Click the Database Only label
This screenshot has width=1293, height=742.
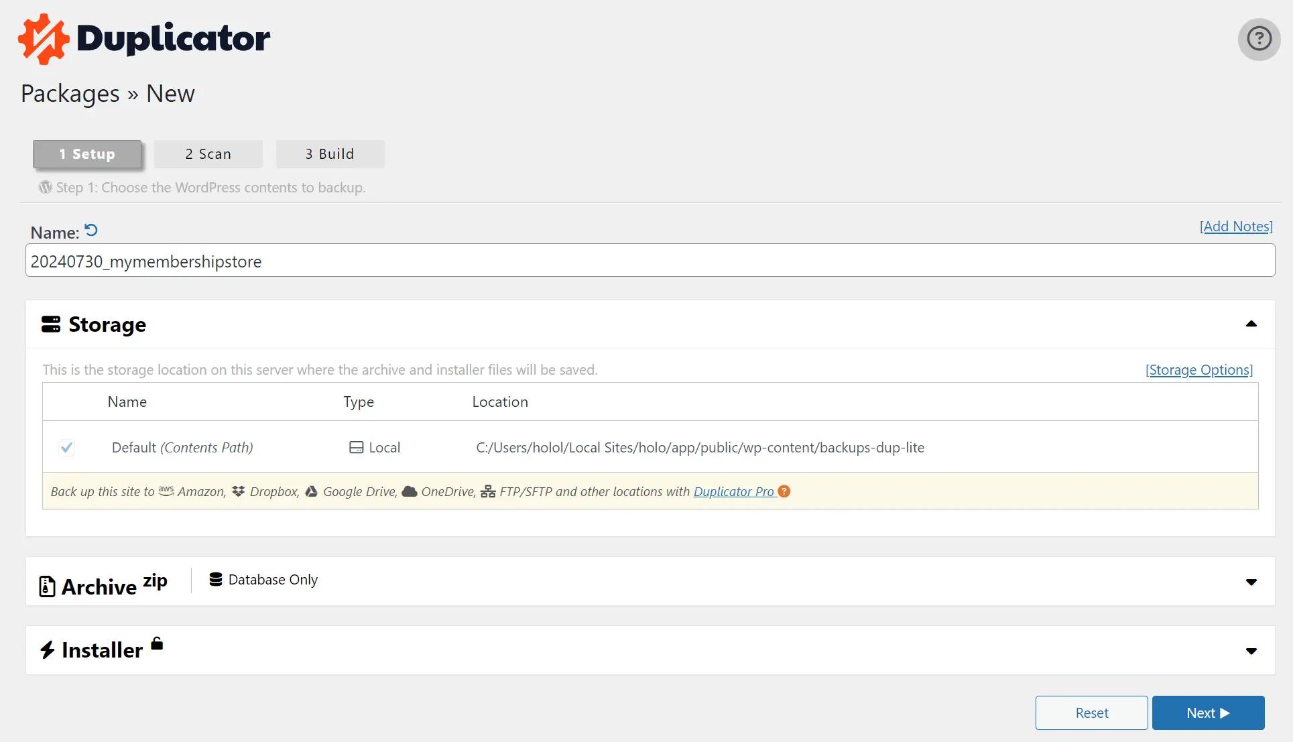click(x=273, y=579)
